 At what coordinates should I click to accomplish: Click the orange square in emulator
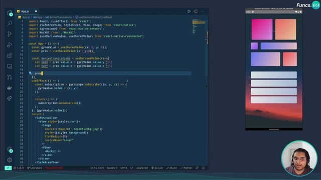[x=285, y=29]
